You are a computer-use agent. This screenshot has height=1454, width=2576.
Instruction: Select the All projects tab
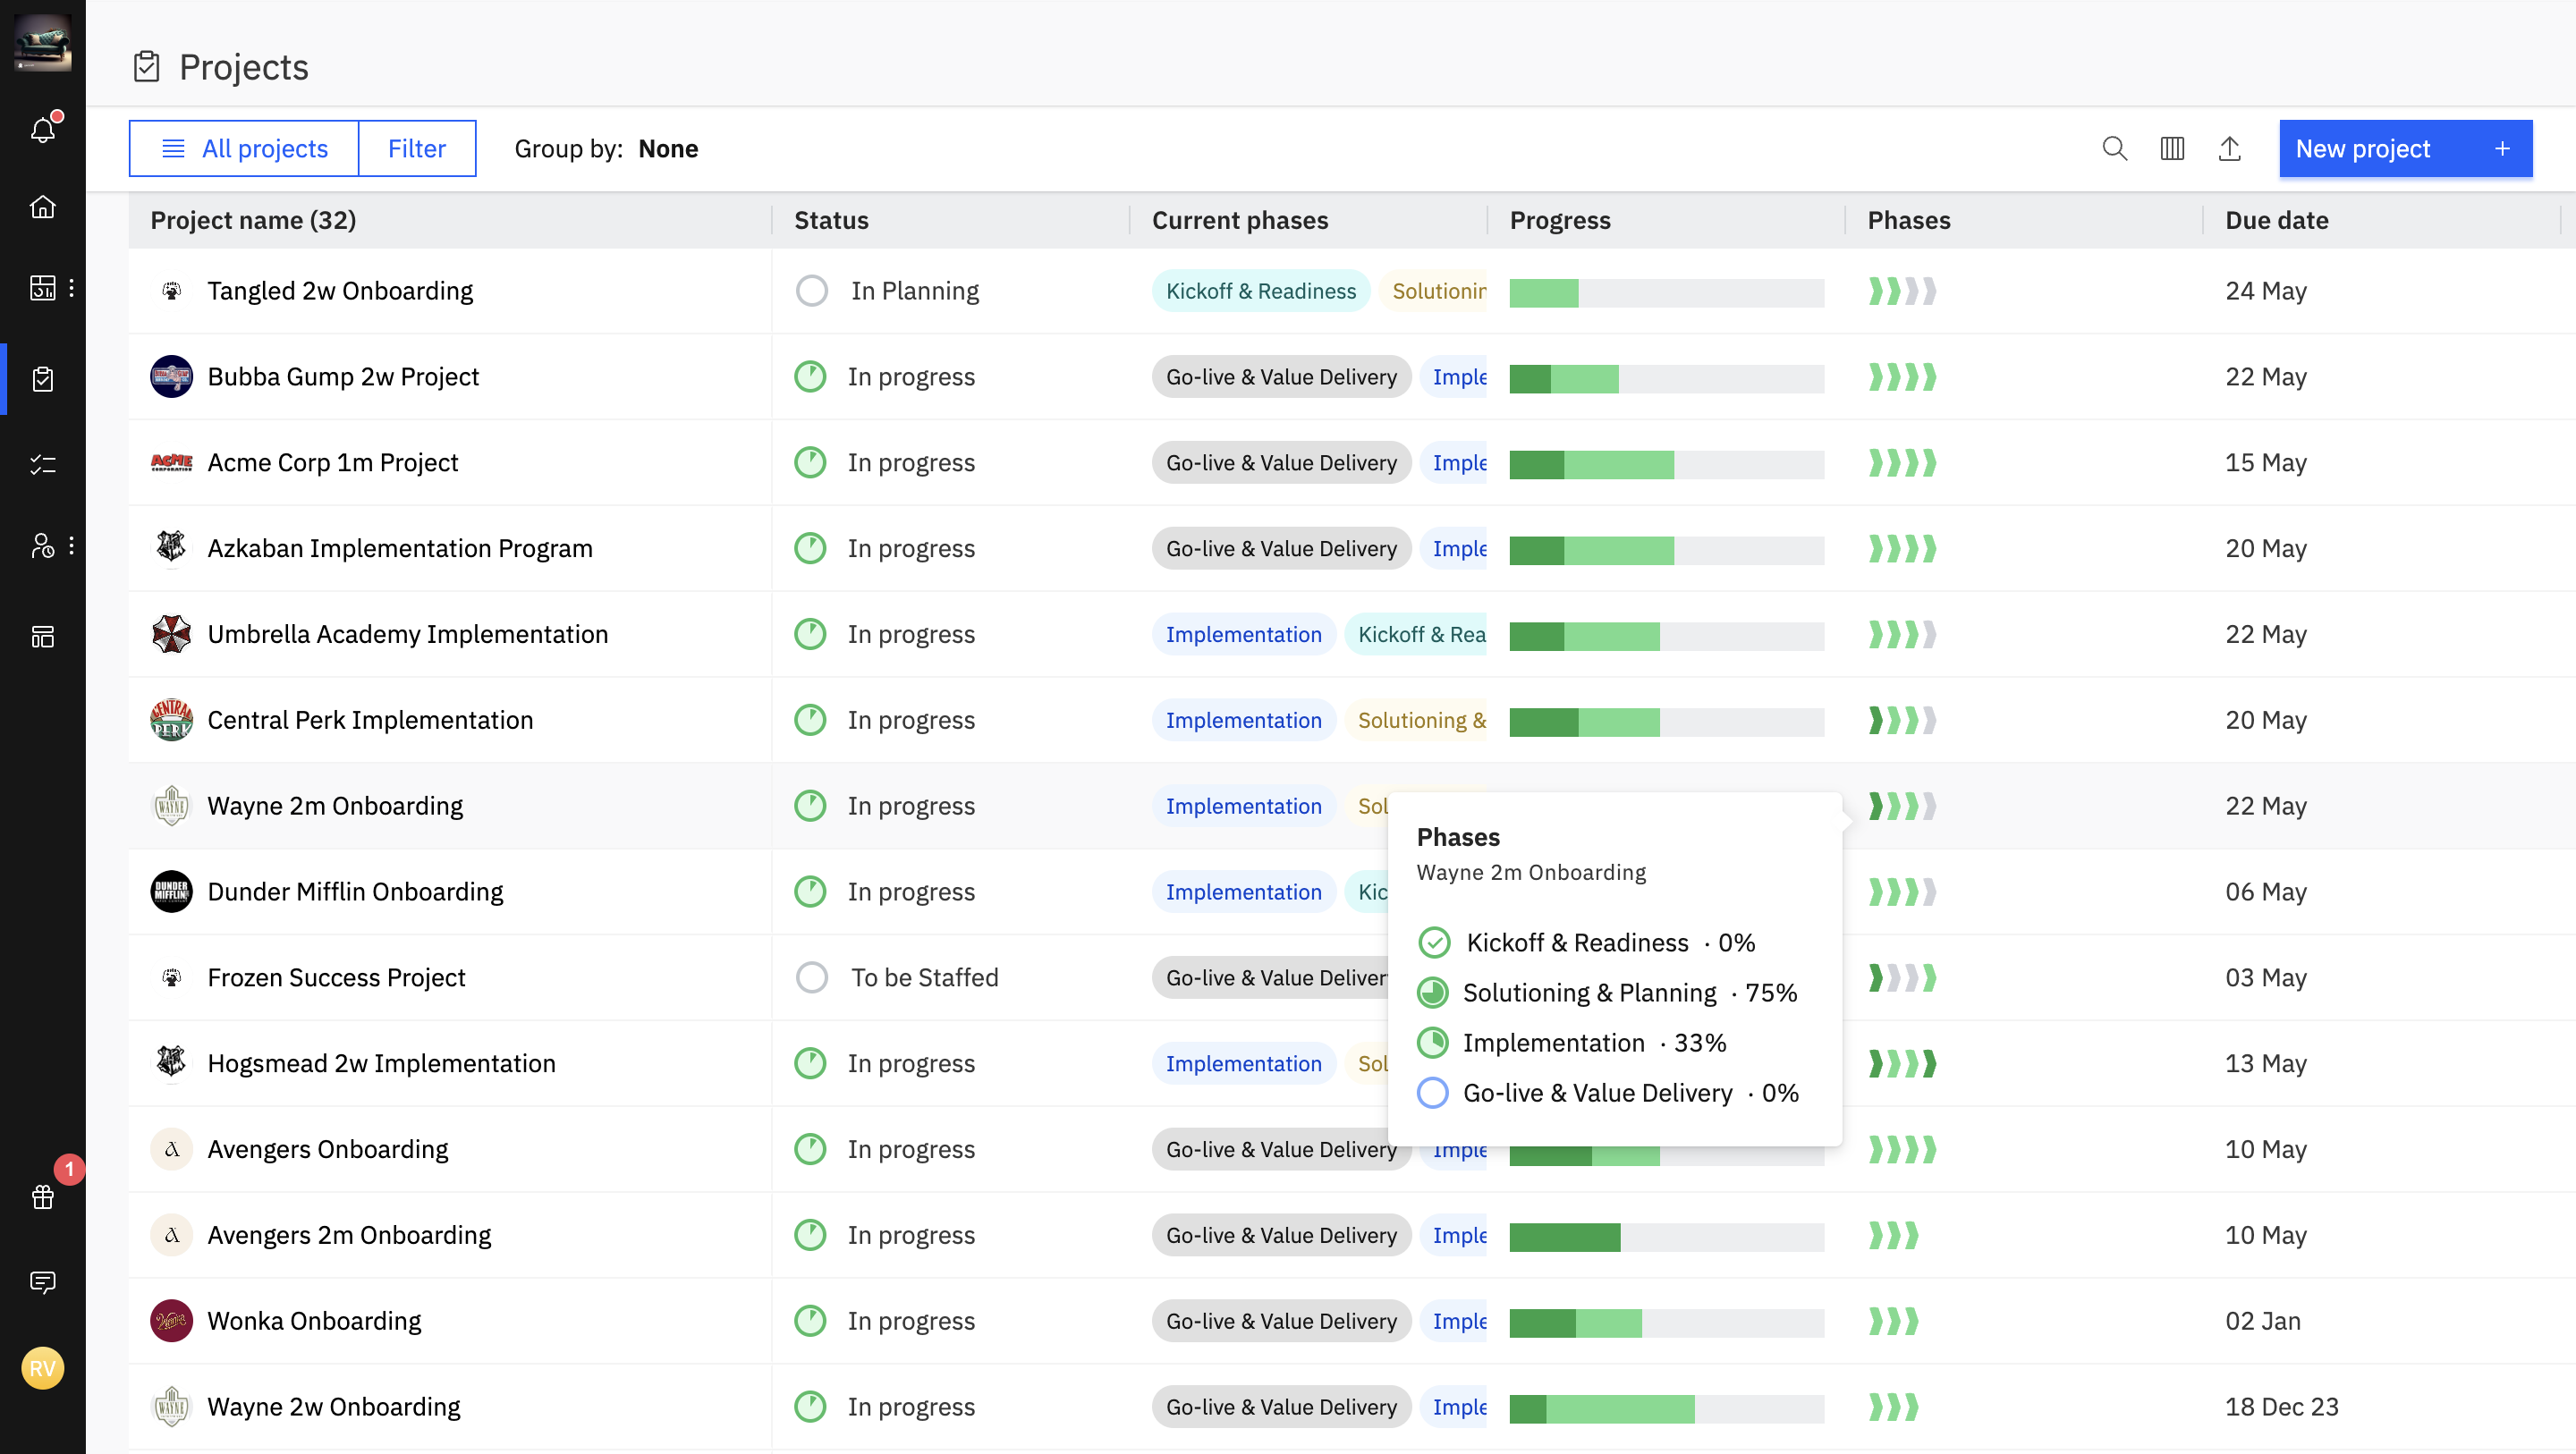click(244, 149)
